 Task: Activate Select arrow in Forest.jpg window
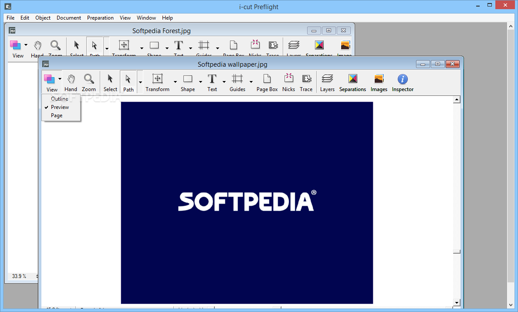[77, 48]
